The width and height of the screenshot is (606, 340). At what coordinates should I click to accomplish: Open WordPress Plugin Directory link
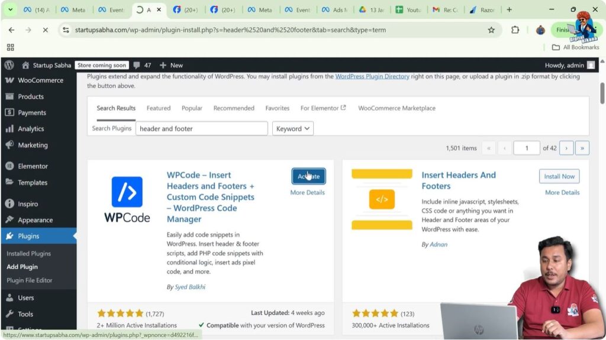click(x=372, y=76)
